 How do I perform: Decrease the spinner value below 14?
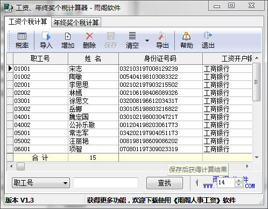coord(238,185)
